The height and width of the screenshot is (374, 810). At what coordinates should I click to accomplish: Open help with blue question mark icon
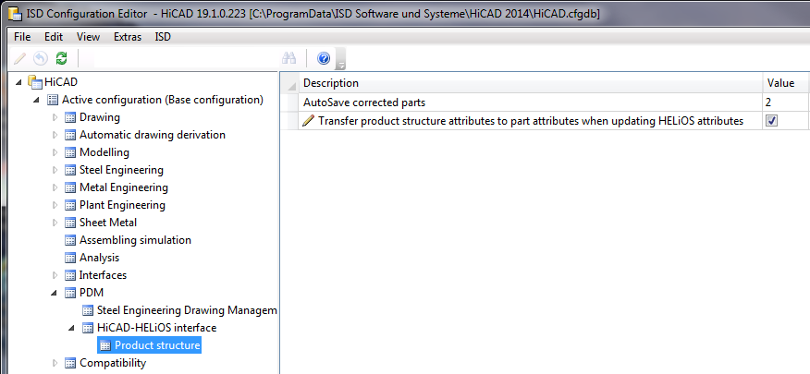coord(324,58)
